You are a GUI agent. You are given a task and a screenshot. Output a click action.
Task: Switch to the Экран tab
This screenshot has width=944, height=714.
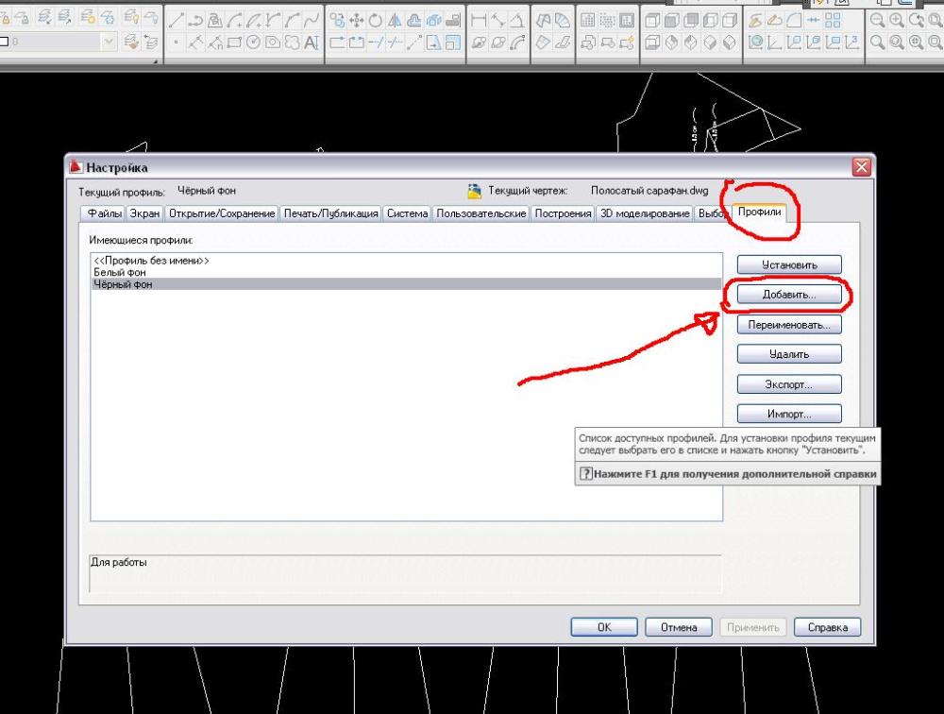(144, 213)
